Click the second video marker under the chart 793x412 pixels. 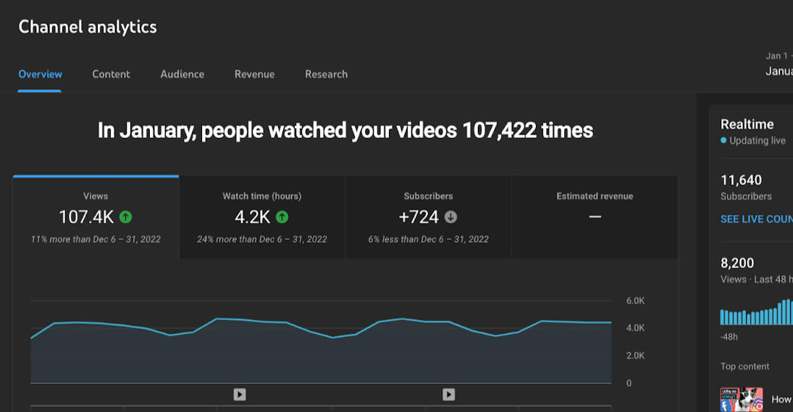(x=449, y=394)
